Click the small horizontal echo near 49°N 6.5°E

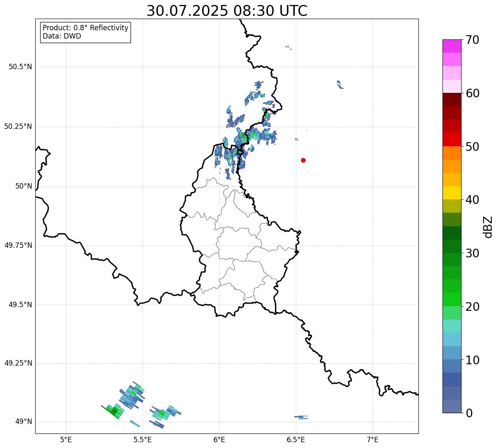[x=301, y=417]
